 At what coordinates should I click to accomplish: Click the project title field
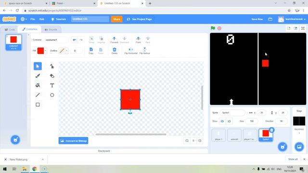pos(90,19)
